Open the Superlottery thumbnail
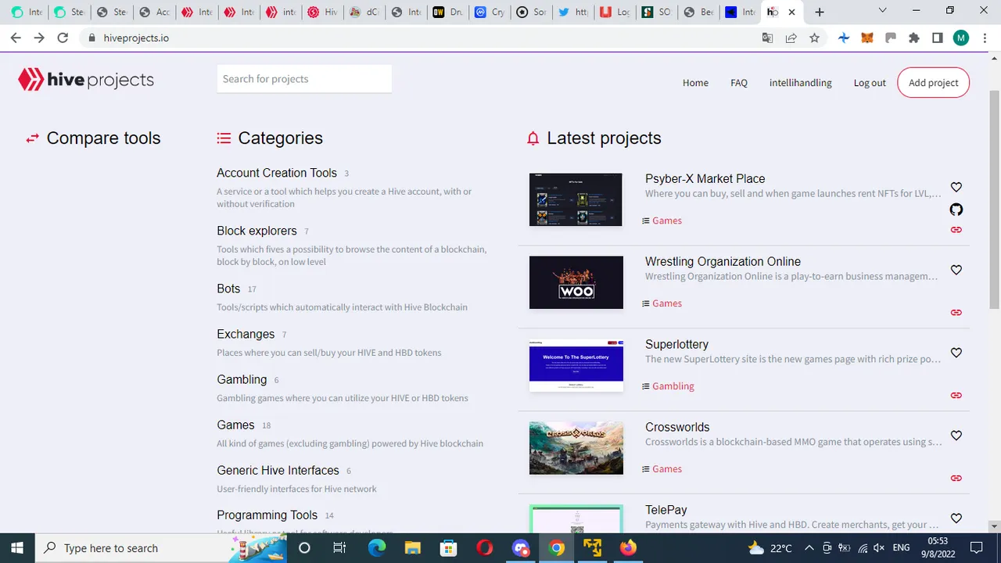The height and width of the screenshot is (563, 1001). tap(576, 365)
